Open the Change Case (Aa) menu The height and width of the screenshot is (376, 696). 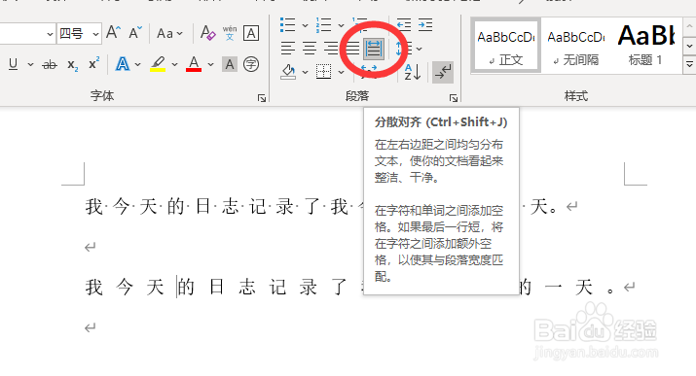click(169, 33)
